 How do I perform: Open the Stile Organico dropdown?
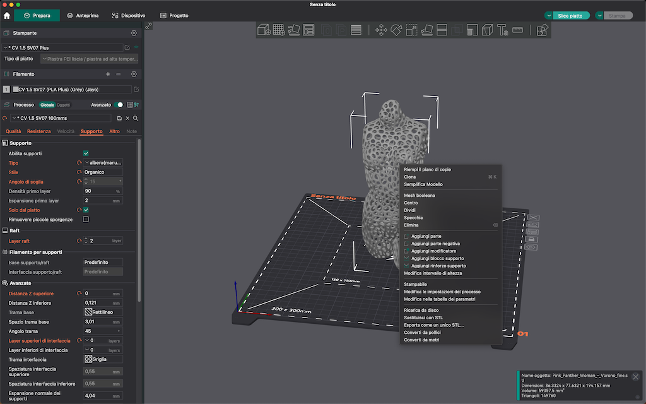point(103,172)
